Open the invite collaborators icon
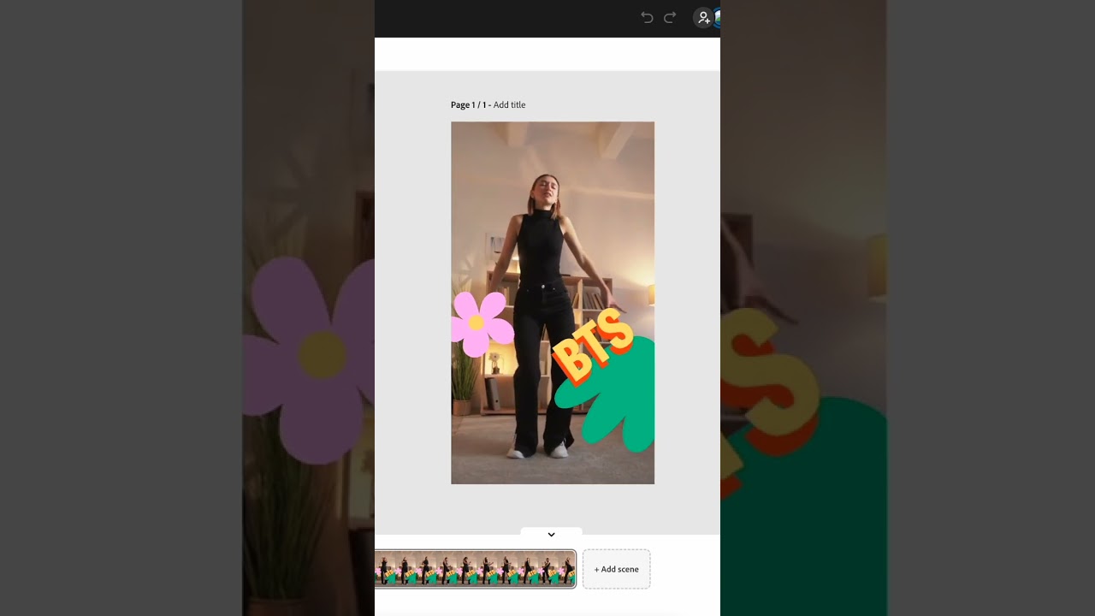The width and height of the screenshot is (1095, 616). (x=703, y=17)
